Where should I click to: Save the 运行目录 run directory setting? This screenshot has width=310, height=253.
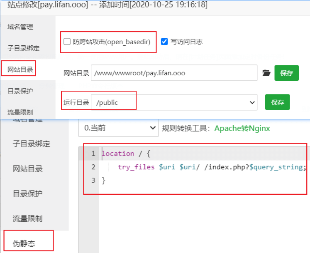coord(277,102)
